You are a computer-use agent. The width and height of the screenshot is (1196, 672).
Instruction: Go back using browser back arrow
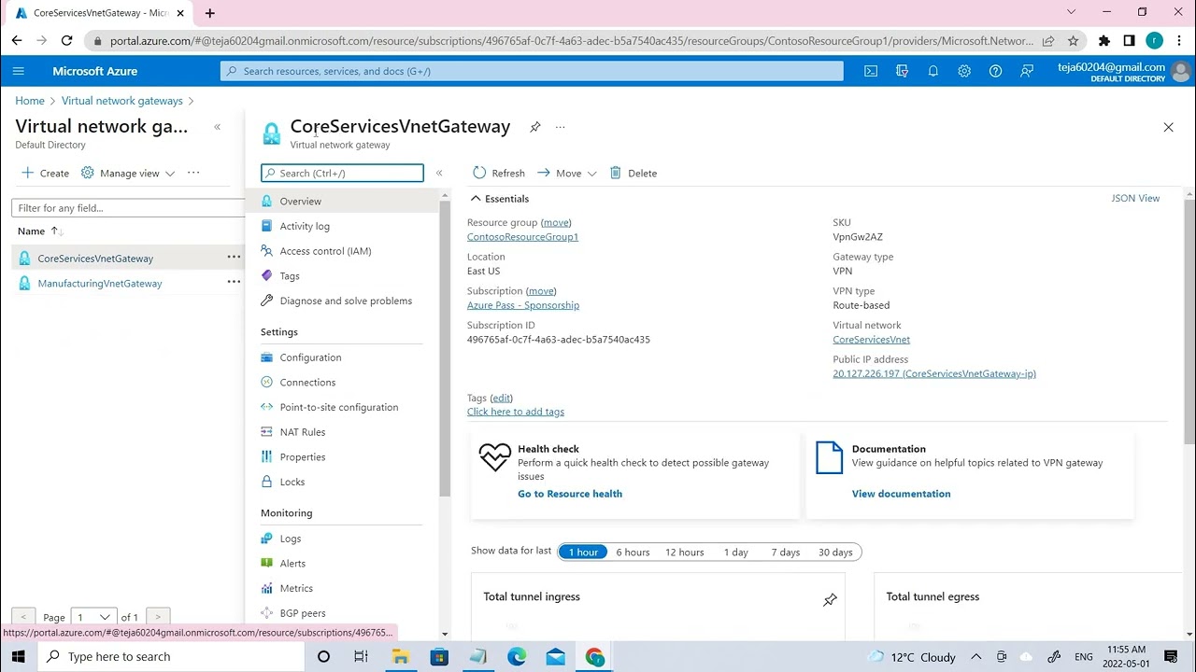17,40
